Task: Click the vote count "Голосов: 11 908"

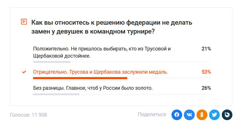Action: [x=28, y=115]
